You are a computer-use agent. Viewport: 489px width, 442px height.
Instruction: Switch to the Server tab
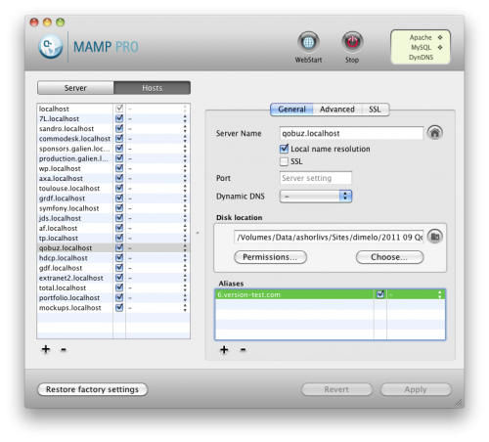point(75,88)
